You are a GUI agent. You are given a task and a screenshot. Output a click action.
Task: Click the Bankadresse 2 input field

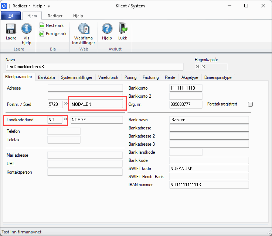point(209,136)
